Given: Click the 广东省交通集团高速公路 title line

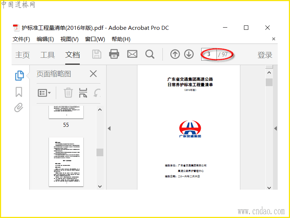Looking at the screenshot, I should point(190,79).
